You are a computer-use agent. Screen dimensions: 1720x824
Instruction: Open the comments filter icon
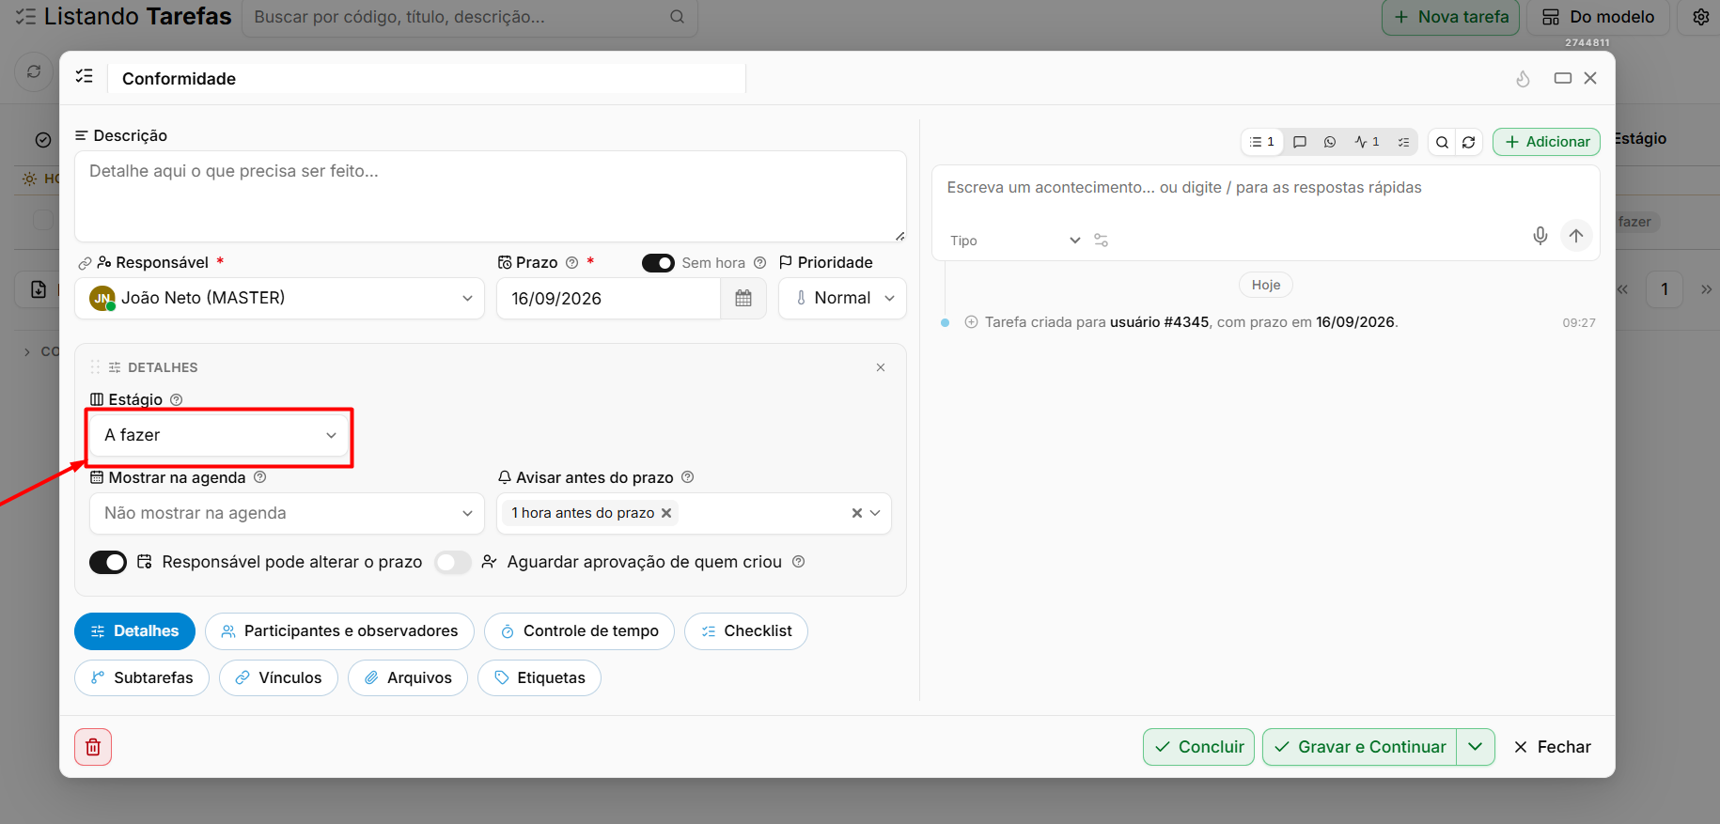tap(1300, 142)
